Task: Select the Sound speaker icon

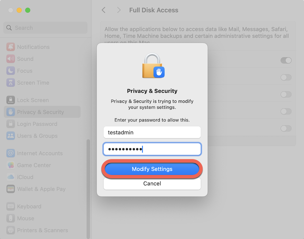Action: [11, 59]
